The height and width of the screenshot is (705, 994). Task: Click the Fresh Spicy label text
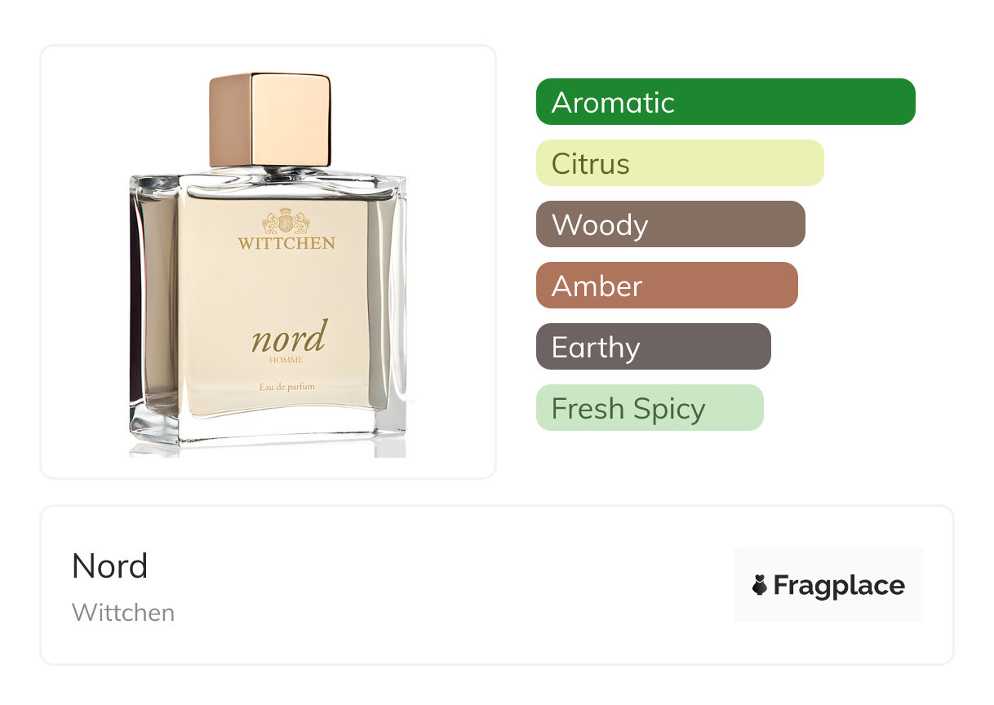628,409
